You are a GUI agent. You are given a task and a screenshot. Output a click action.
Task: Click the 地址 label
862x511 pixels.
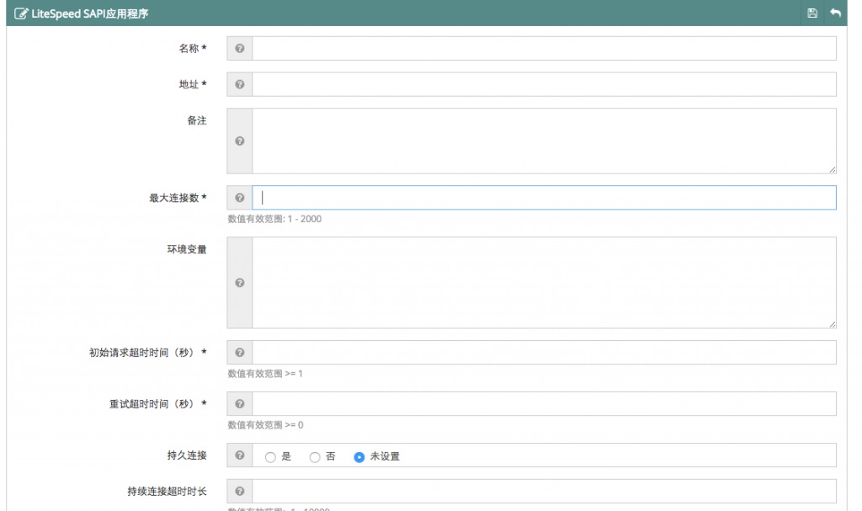(x=193, y=84)
